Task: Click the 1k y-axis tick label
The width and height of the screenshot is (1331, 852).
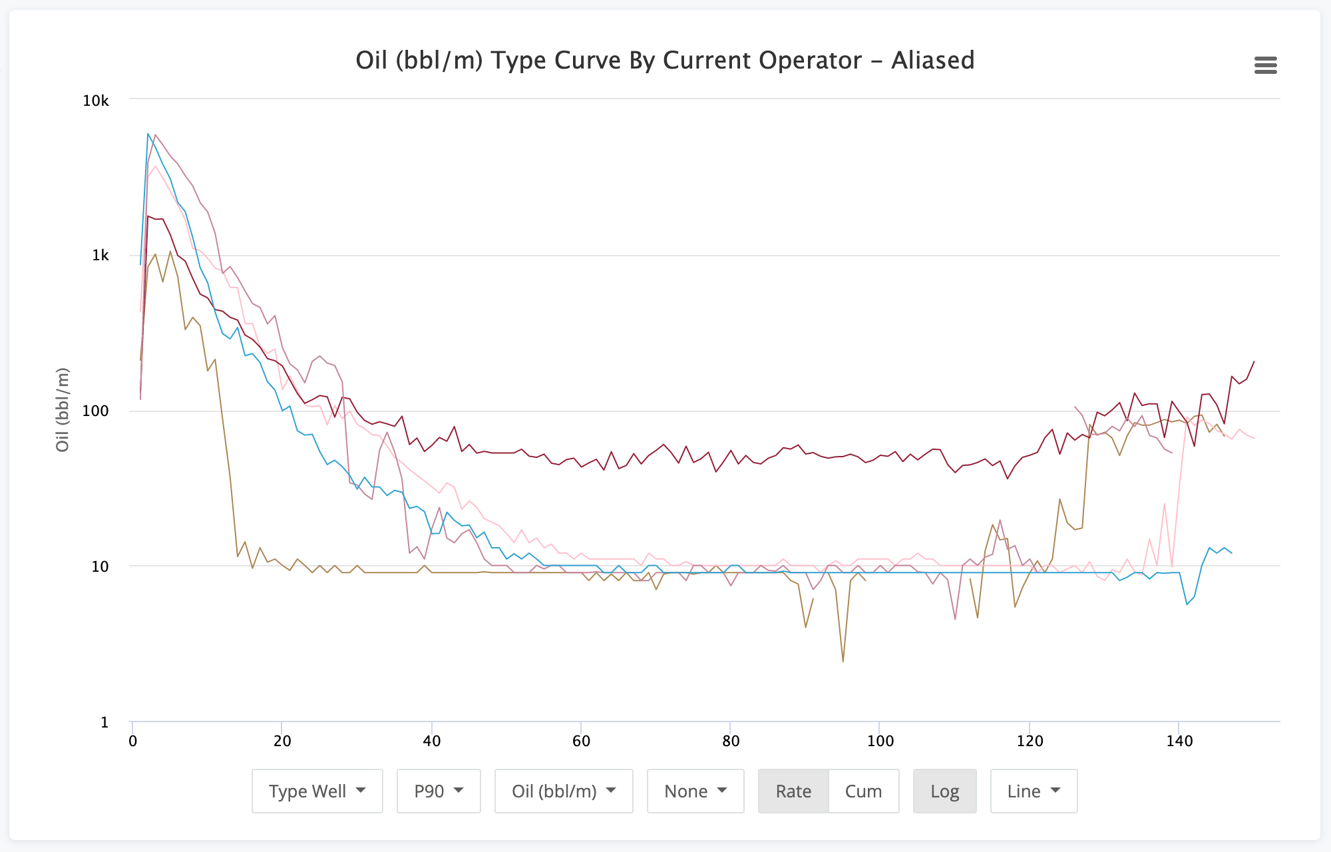Action: pyautogui.click(x=100, y=256)
